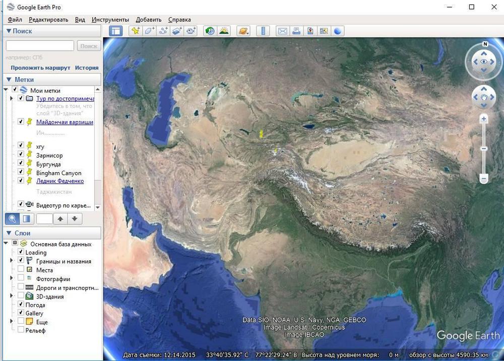Collapse the Поиск panel header

(x=9, y=31)
